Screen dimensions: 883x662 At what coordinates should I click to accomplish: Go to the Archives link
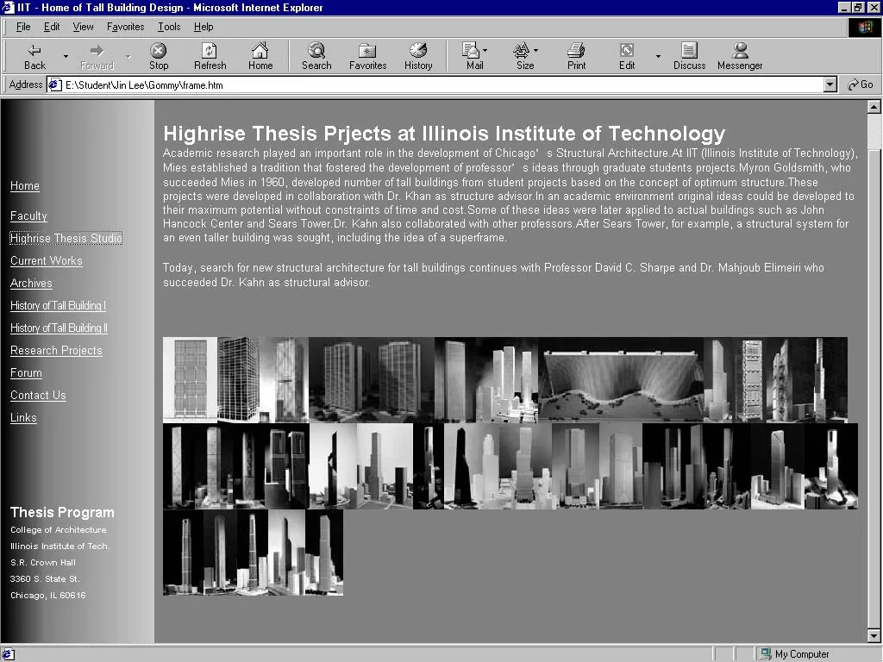[x=31, y=283]
